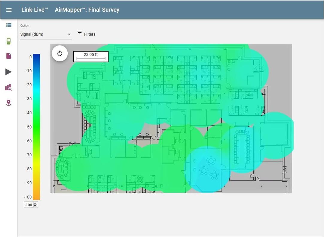This screenshot has height=237, width=324.
Task: Increase the -100 threshold with up arrow
Action: 36,204
